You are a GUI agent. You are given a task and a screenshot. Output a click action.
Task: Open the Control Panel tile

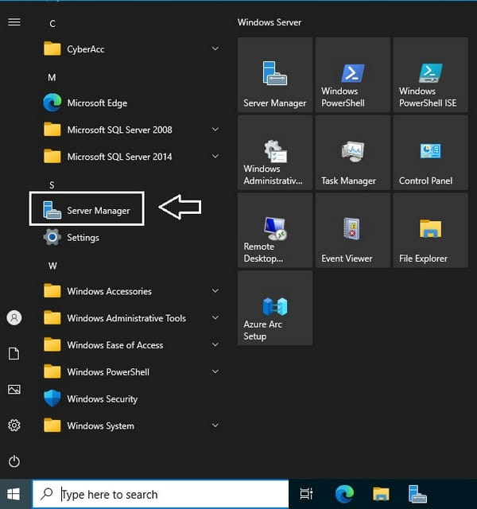[430, 153]
